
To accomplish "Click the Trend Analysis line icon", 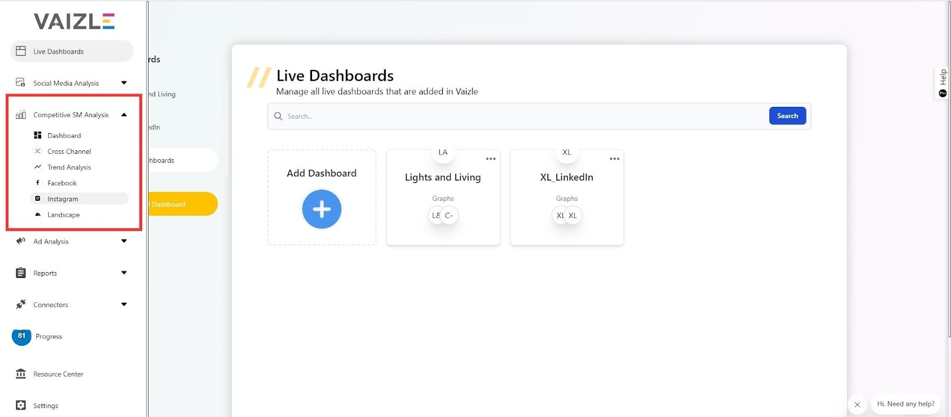I will click(x=37, y=167).
